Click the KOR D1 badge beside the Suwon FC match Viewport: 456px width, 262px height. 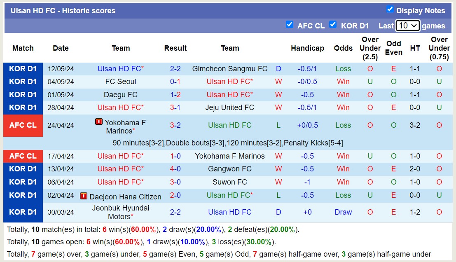(23, 182)
